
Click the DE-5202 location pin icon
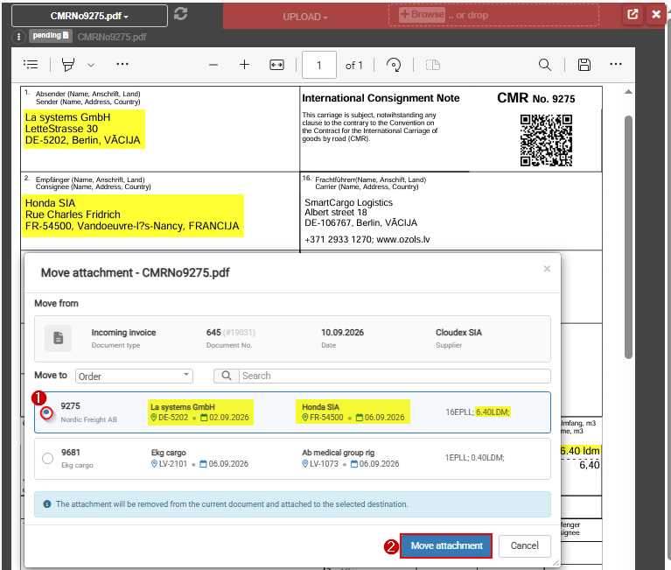(x=154, y=417)
